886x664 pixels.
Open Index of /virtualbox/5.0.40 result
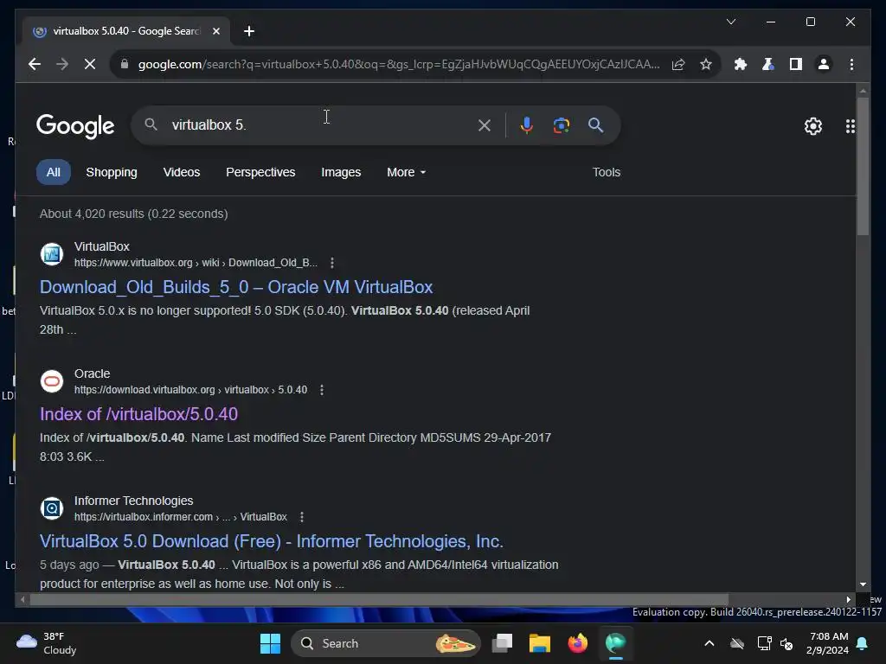point(139,414)
